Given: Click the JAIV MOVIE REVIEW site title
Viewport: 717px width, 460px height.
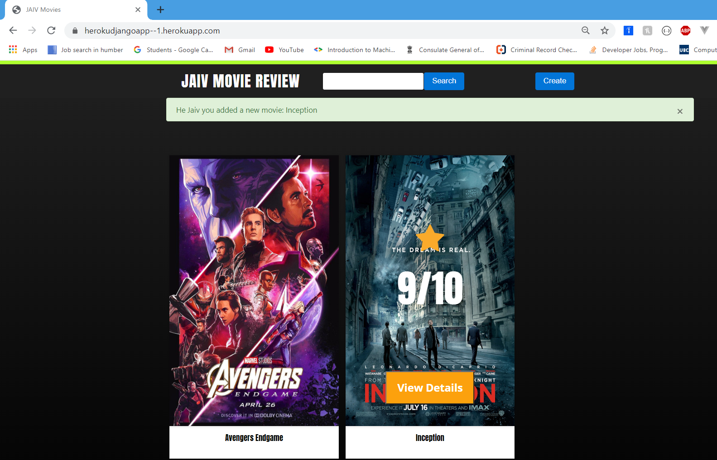Looking at the screenshot, I should [240, 81].
